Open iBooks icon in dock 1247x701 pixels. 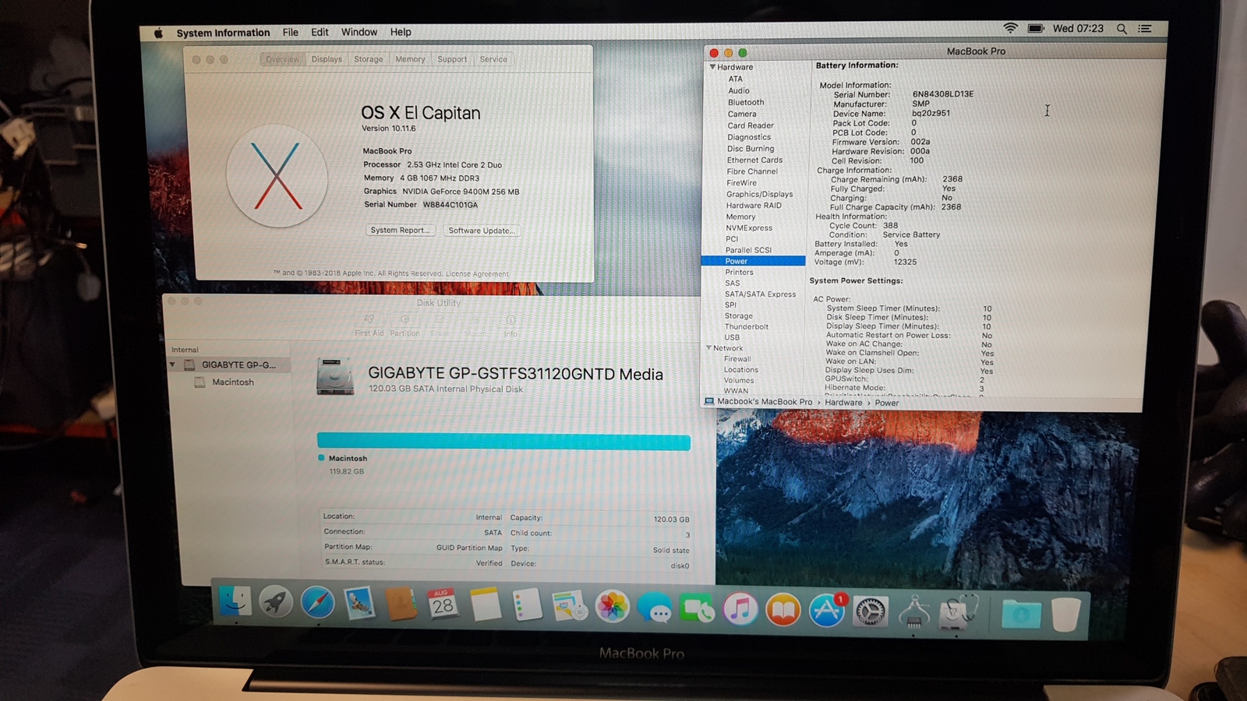(783, 610)
